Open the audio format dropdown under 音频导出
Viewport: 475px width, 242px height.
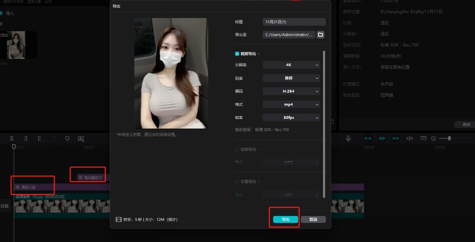[x=291, y=162]
